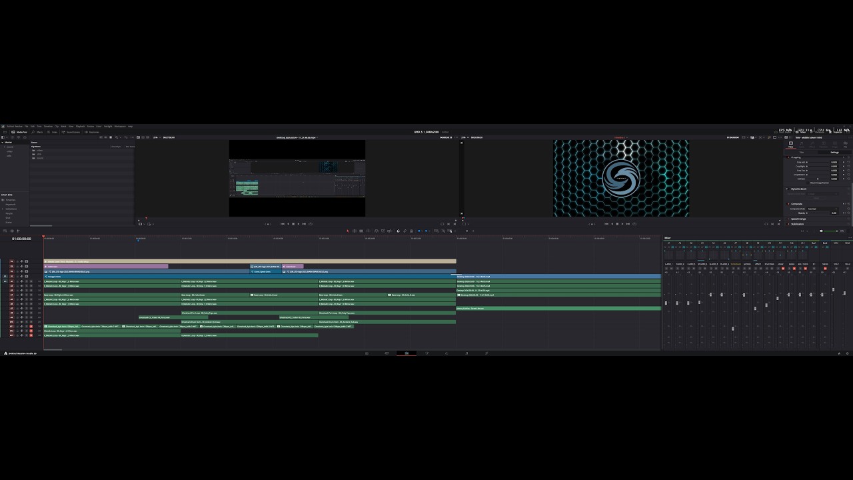Open the Fairlight menu
Screen dimensions: 853x480
[108, 126]
